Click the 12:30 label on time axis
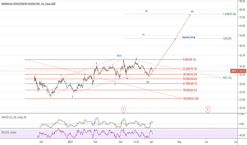 coord(136,142)
